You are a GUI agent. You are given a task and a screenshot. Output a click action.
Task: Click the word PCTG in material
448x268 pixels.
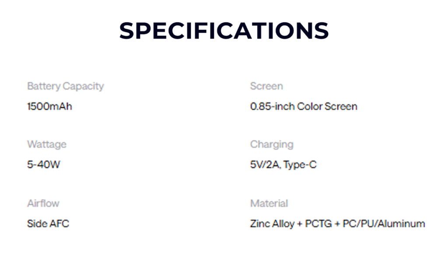(318, 223)
